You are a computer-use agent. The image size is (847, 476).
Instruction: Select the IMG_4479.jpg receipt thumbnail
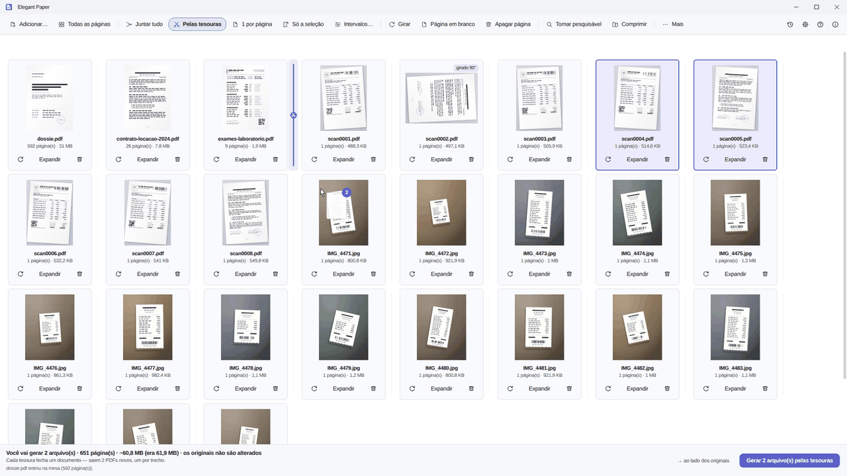[343, 327]
